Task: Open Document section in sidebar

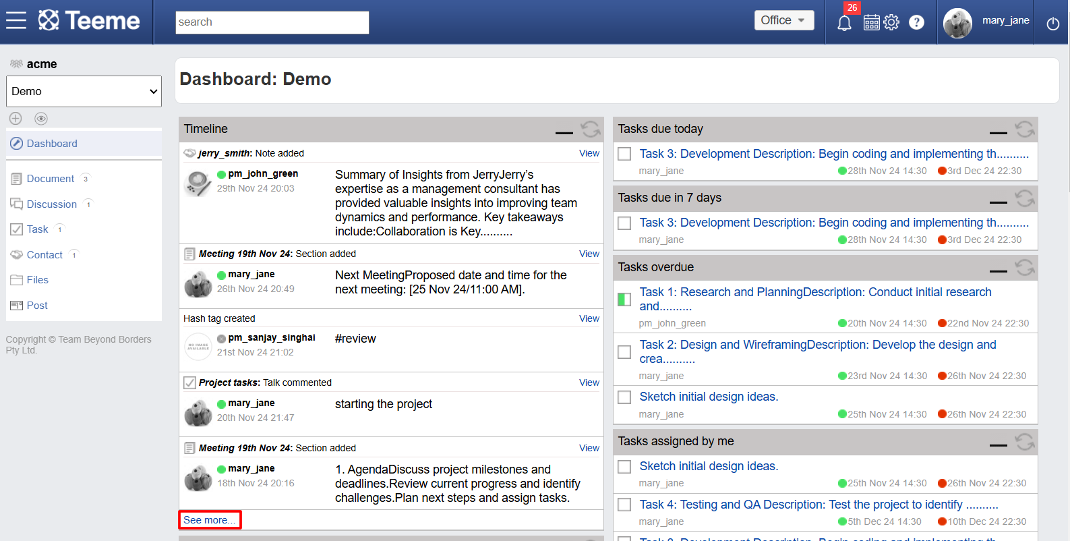Action: pos(51,179)
